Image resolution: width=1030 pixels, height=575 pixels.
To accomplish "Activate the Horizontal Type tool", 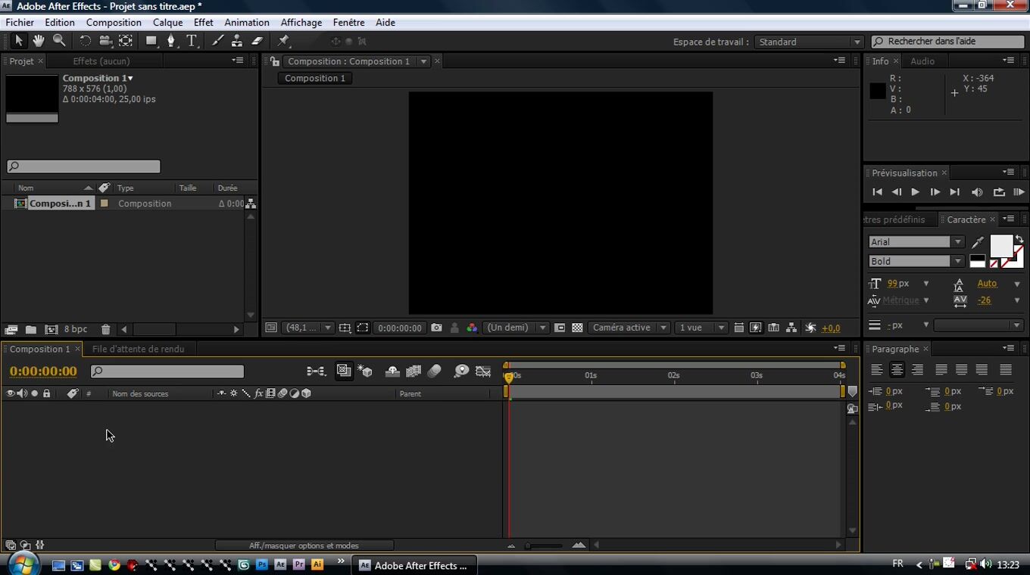I will (192, 41).
